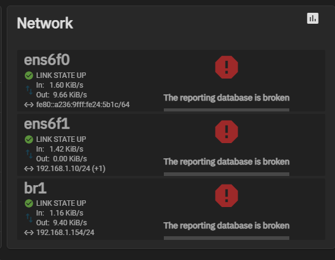Click the Network widget title
This screenshot has width=335, height=260.
pyautogui.click(x=45, y=23)
